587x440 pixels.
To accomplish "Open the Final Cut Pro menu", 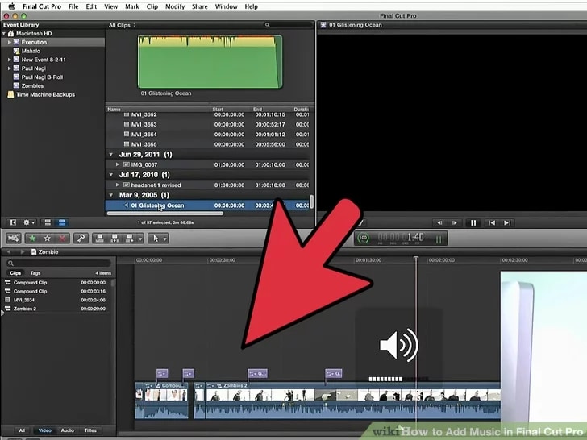I will coord(42,6).
